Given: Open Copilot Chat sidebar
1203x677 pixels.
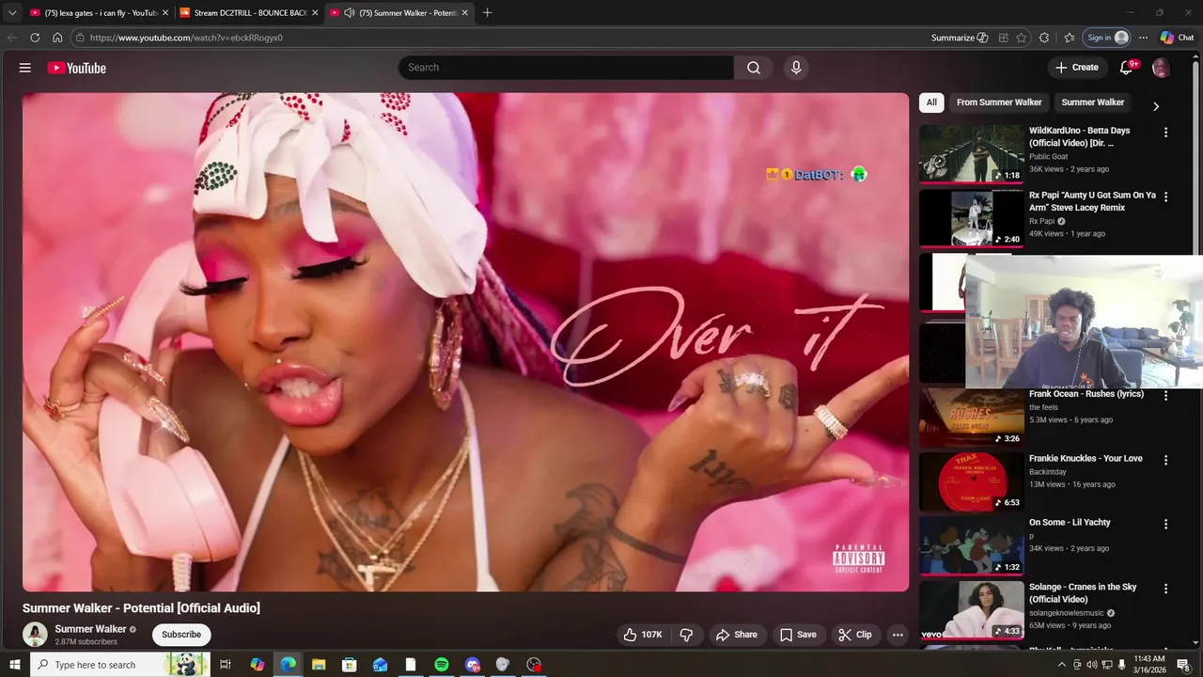Looking at the screenshot, I should [x=1177, y=38].
